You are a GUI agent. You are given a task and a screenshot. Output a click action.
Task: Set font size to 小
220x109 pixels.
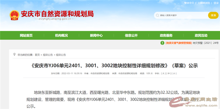click(x=174, y=73)
